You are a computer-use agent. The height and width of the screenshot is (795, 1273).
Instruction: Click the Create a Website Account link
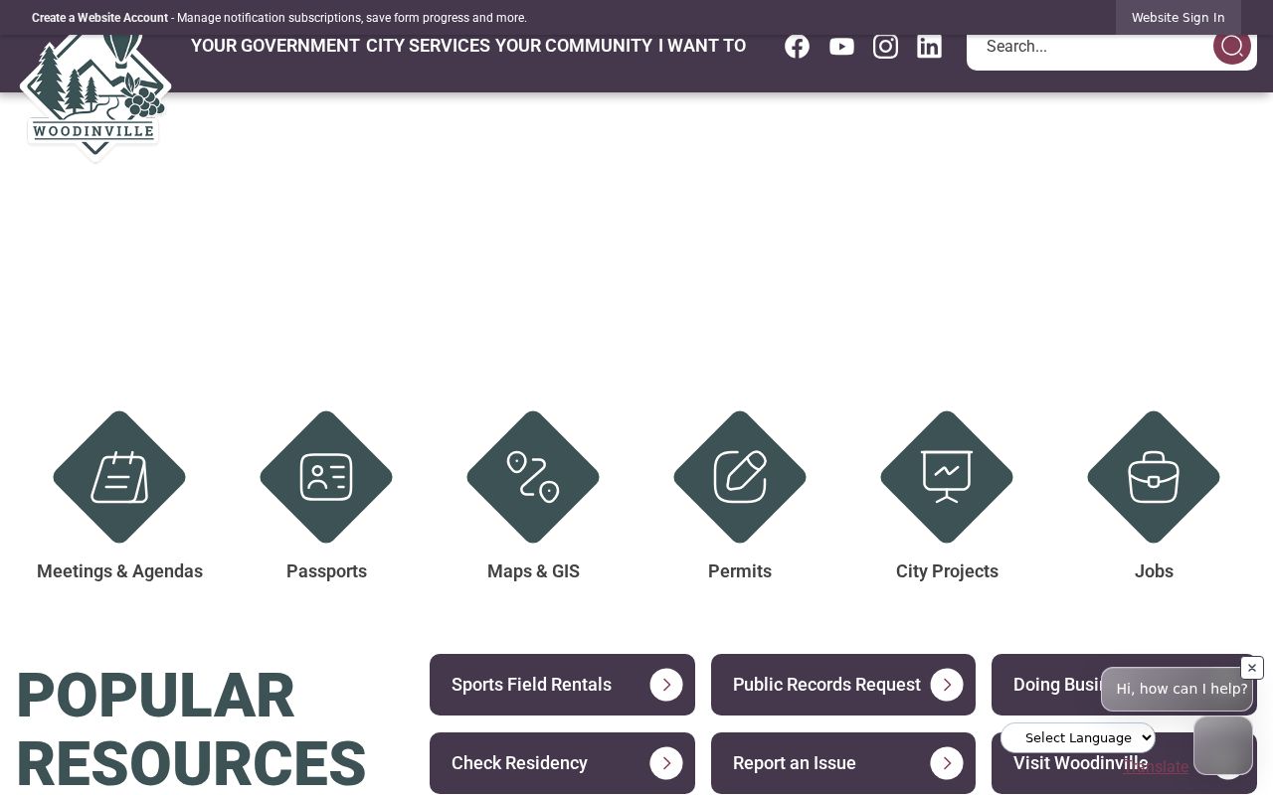pos(99,18)
